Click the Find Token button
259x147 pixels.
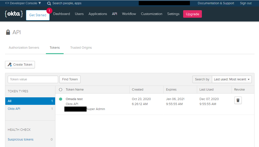click(70, 79)
